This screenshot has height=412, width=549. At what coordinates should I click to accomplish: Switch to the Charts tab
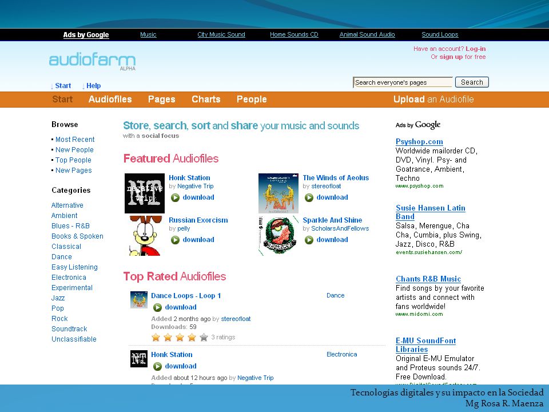(206, 100)
